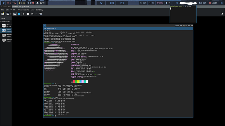Open the Send Key menu
Screen dimensions: 225x126
pyautogui.click(x=39, y=10)
